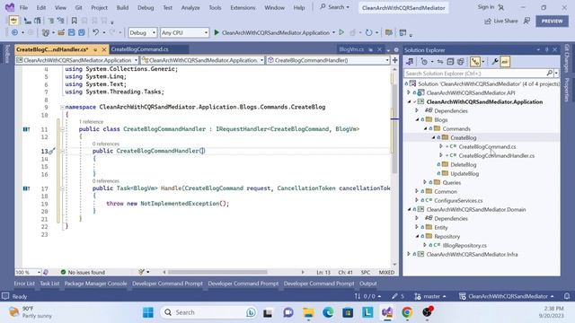This screenshot has height=323, width=575.
Task: Click the Navigate Backward toolbar icon
Action: coord(14,32)
